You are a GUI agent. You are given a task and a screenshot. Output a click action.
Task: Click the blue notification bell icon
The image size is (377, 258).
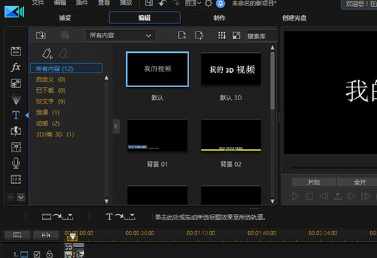(x=221, y=3)
